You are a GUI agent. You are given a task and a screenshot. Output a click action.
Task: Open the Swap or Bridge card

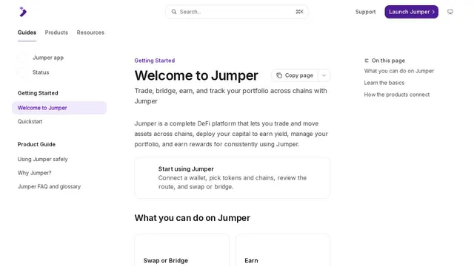pyautogui.click(x=181, y=250)
